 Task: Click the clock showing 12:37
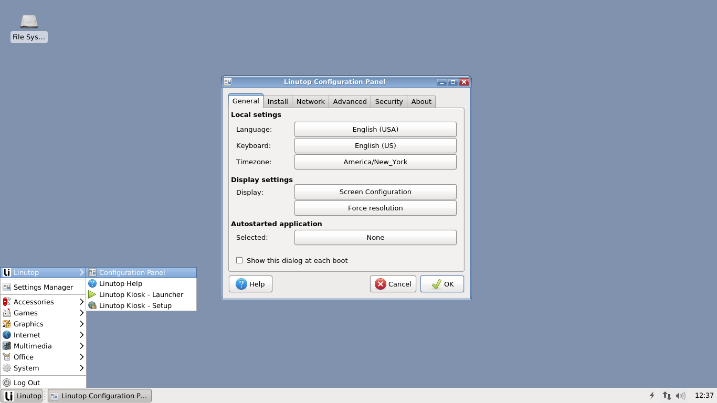pyautogui.click(x=704, y=396)
